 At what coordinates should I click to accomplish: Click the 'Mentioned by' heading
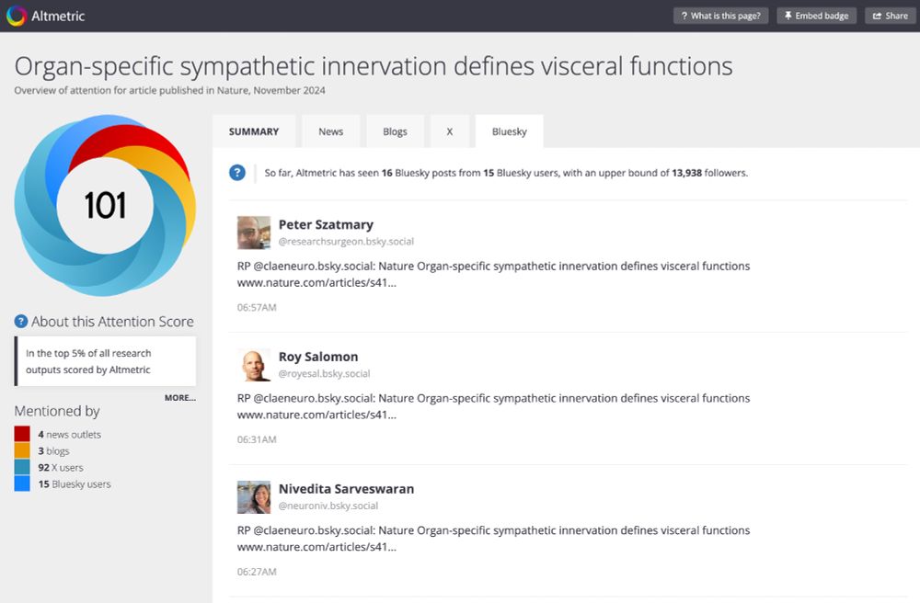point(57,411)
